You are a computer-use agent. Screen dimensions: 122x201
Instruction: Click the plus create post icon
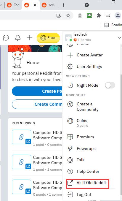(30, 38)
